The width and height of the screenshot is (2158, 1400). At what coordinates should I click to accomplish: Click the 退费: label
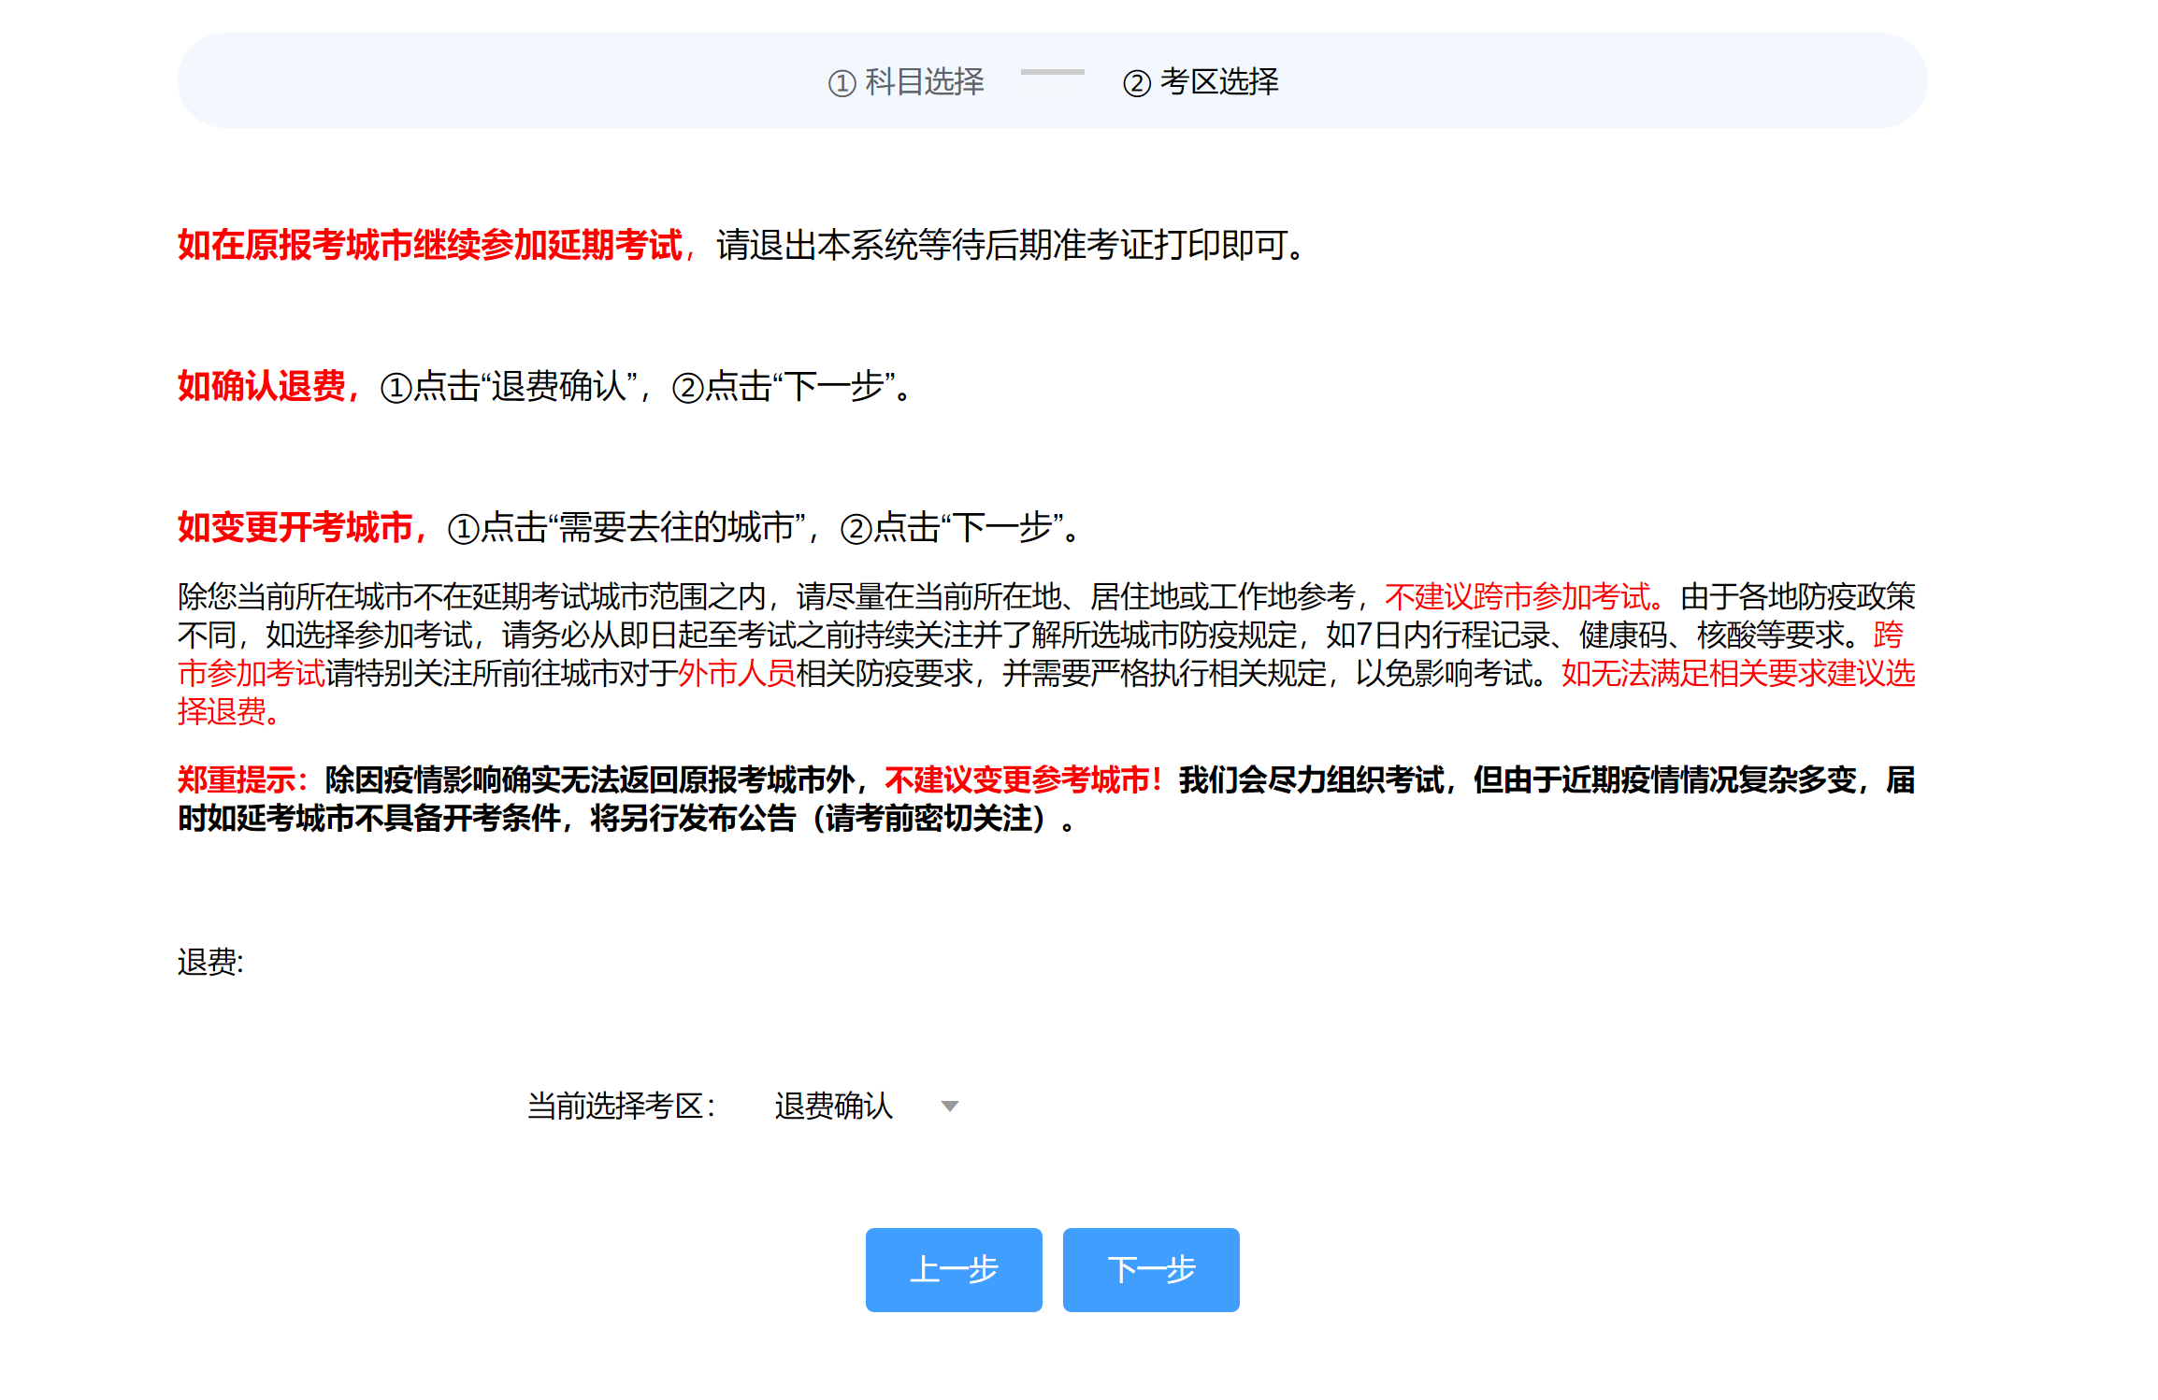[211, 961]
